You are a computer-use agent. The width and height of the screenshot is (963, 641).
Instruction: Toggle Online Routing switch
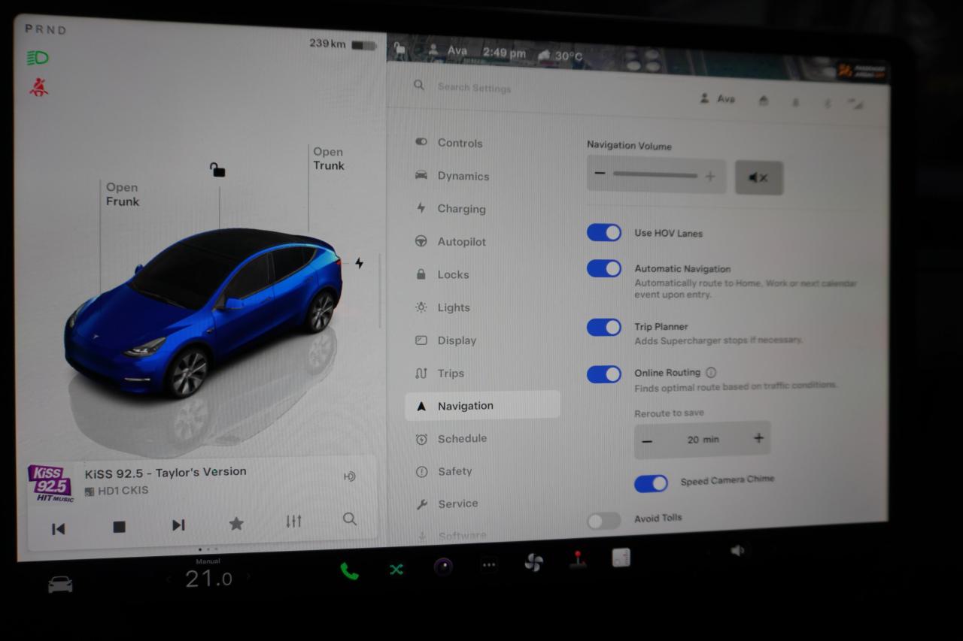pos(604,374)
